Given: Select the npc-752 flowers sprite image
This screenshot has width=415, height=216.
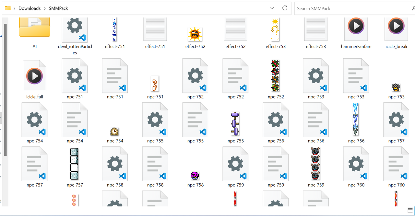Looking at the screenshot, I should click(276, 76).
